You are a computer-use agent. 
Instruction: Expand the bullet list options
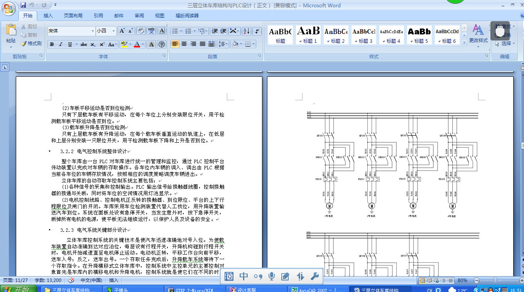coord(181,31)
